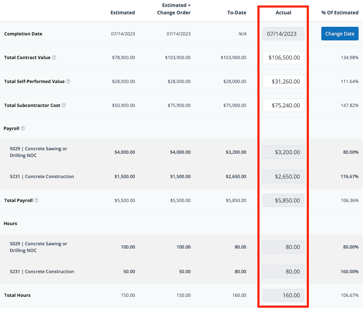
Task: Click Total Subcontractor Cost help icon
Action: click(64, 105)
